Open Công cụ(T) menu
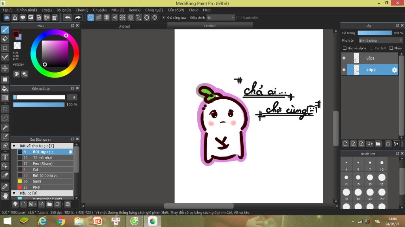Screen dimensions: 405x227 (154, 10)
